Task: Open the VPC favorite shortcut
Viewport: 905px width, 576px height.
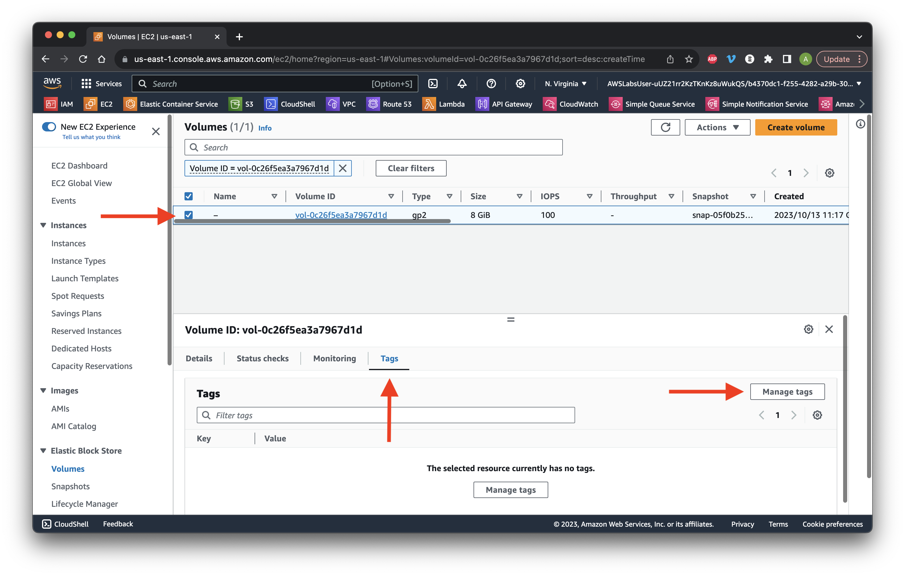Action: [341, 104]
